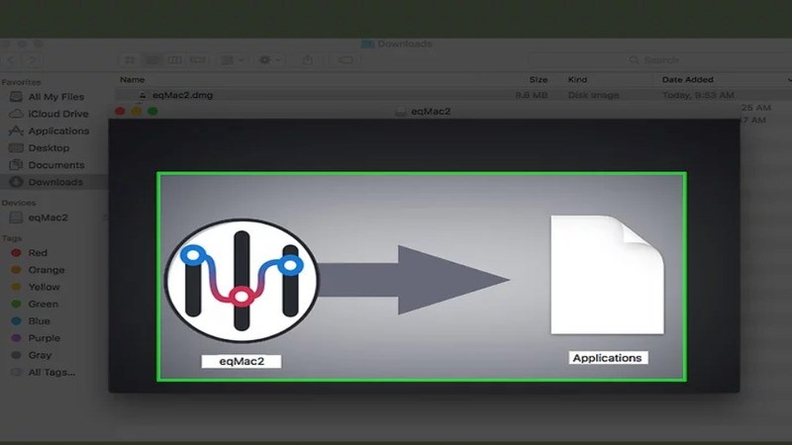Open All My Files in sidebar
The image size is (792, 445).
tap(56, 97)
